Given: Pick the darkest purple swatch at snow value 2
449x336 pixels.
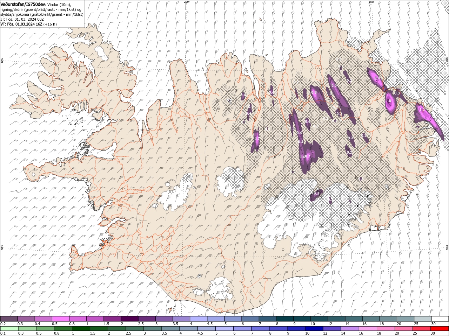Looking at the screenshot, I should pos(129,319).
